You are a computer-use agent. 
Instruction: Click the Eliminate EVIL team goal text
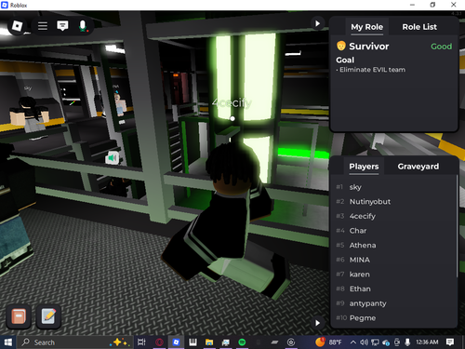coord(372,70)
